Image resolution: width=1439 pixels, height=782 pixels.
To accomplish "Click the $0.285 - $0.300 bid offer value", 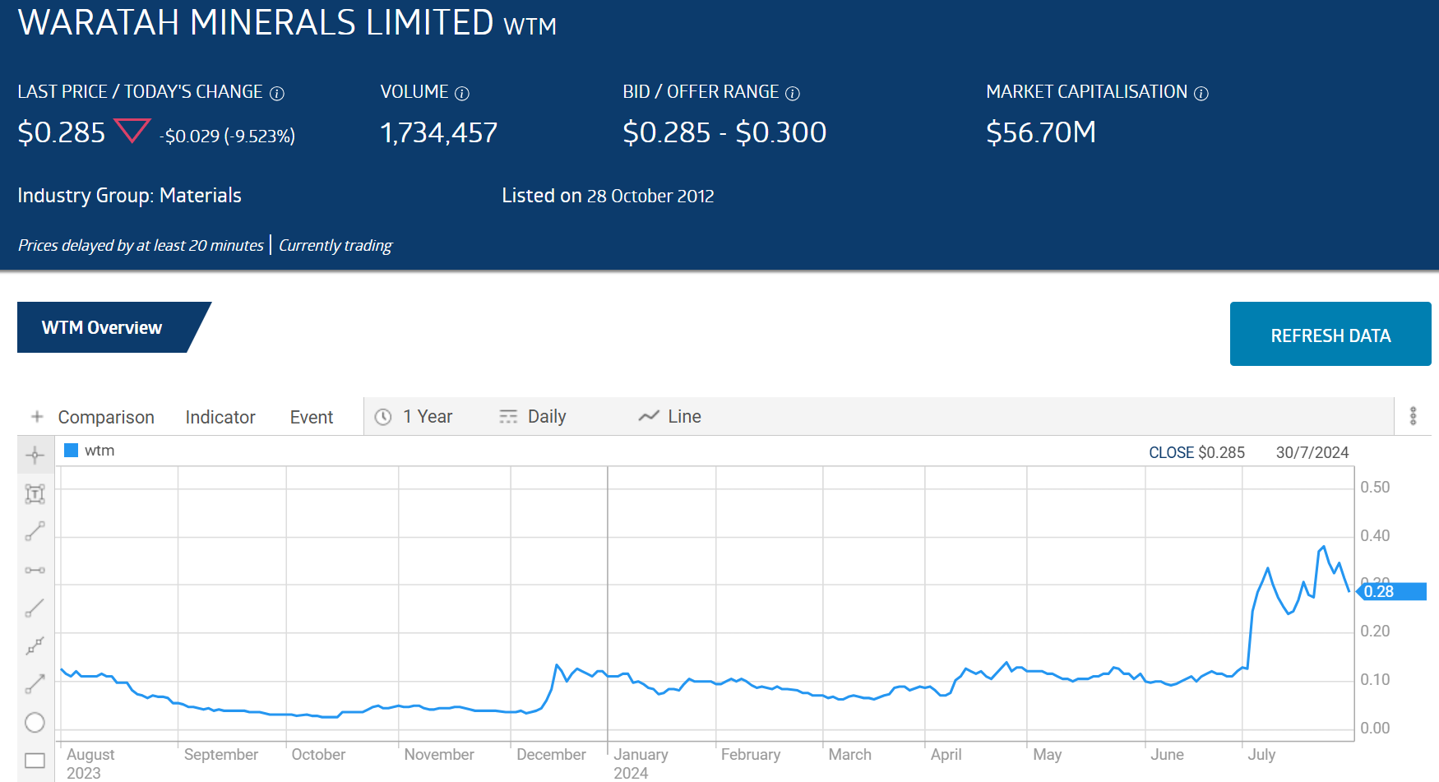I will click(724, 132).
